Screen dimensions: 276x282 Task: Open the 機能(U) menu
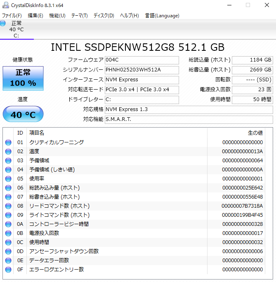57,16
